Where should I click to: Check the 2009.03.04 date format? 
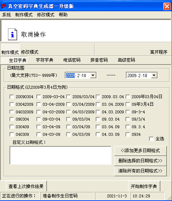coord(98,97)
